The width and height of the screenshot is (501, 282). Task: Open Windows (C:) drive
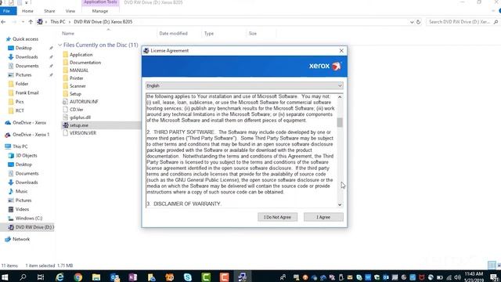29,218
